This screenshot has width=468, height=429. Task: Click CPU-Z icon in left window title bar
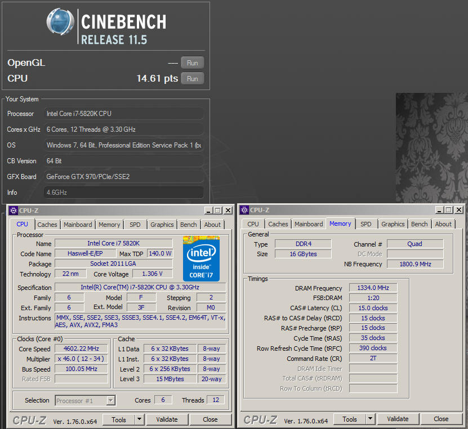tap(13, 211)
